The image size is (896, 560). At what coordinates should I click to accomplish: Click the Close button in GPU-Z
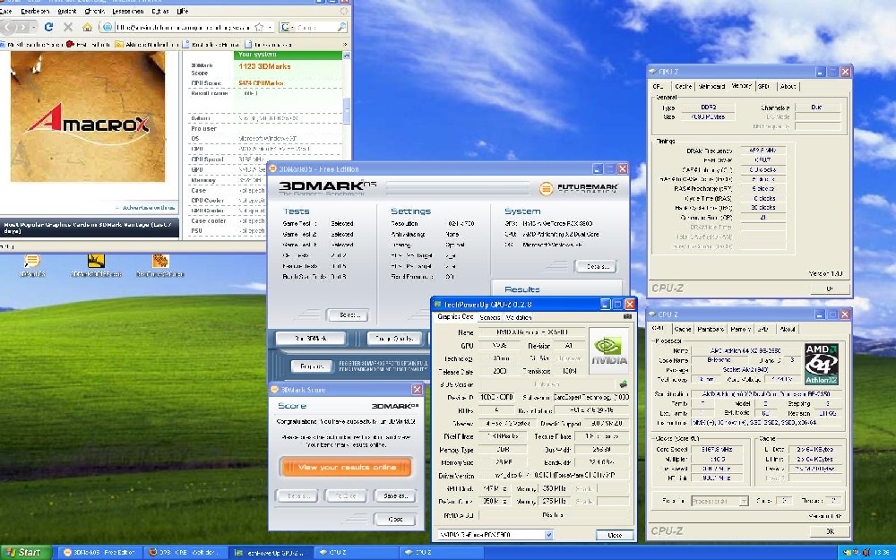pyautogui.click(x=615, y=535)
